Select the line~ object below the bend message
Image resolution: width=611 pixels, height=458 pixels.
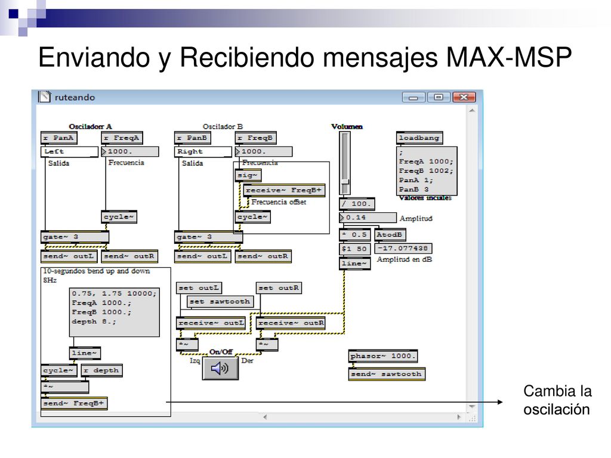[x=85, y=353]
